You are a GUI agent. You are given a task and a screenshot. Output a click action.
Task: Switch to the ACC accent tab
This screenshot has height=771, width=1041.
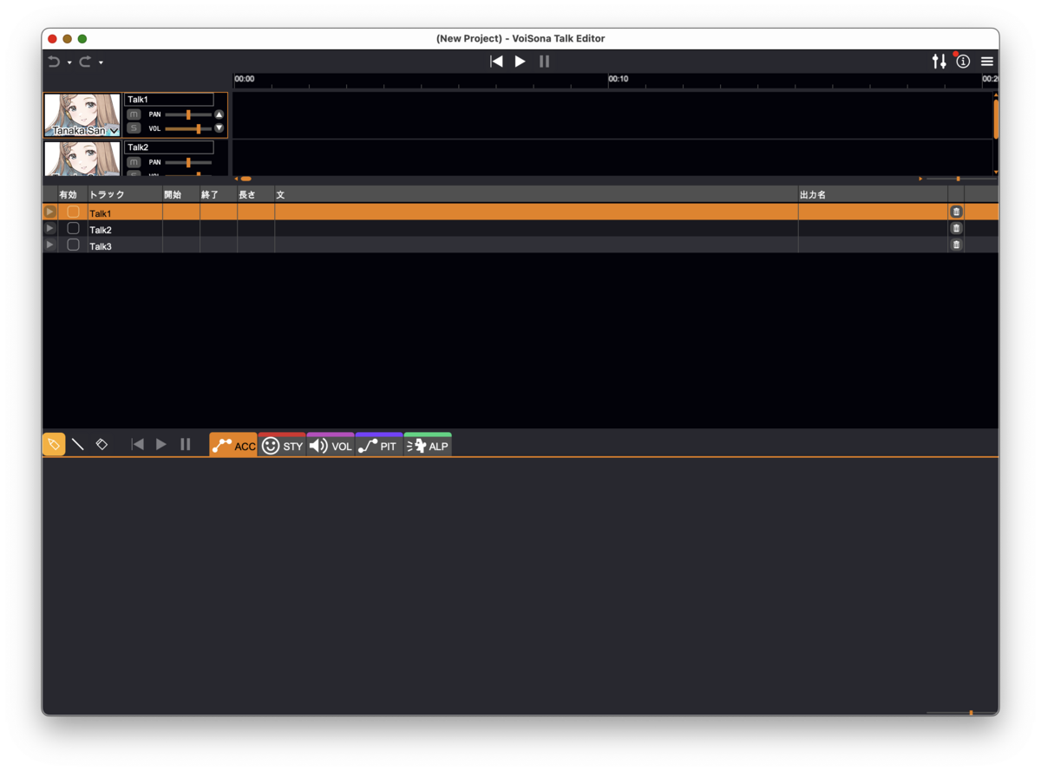pos(233,445)
